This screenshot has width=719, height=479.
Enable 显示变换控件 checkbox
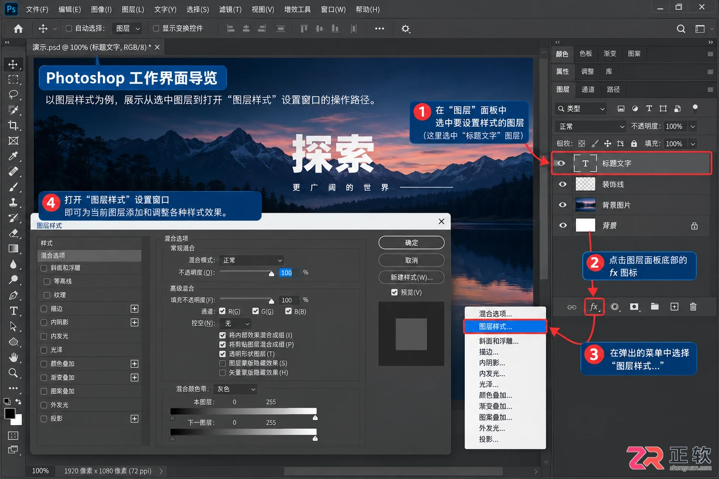[x=156, y=28]
